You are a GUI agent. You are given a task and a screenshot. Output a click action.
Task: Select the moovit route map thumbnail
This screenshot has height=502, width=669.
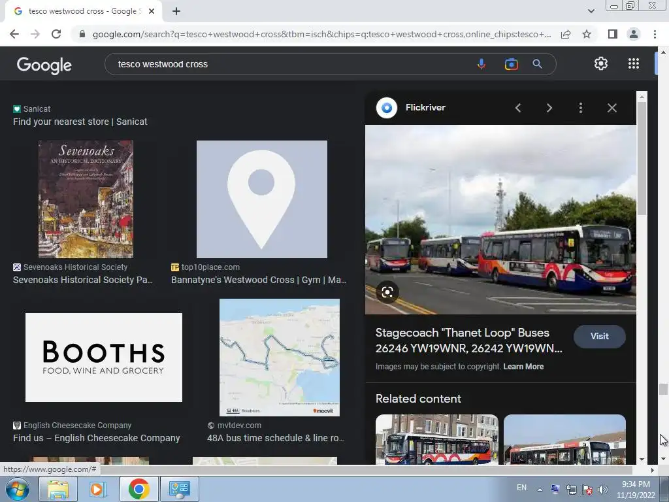click(280, 358)
